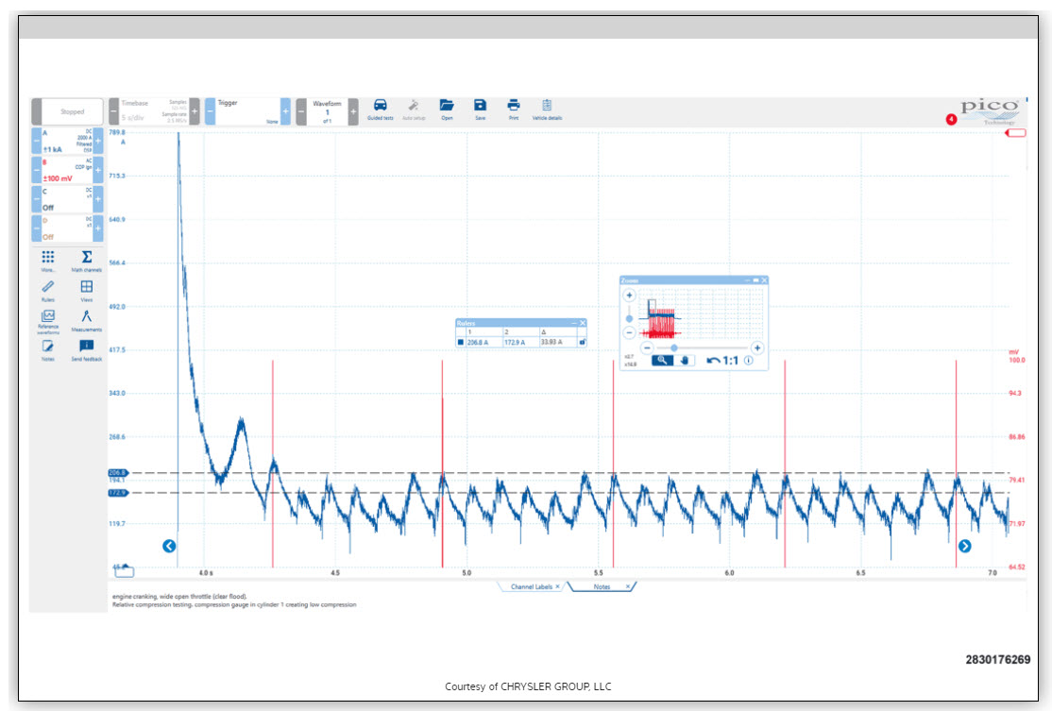This screenshot has width=1052, height=711.
Task: Open the Measurements compass tool
Action: (86, 317)
